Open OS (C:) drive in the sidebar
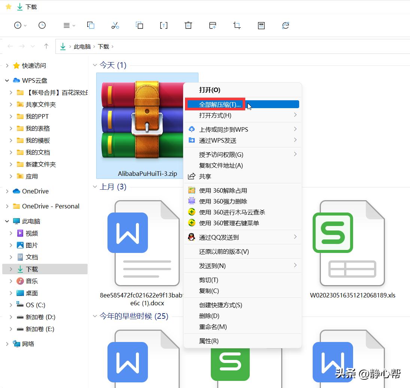 tap(35, 305)
